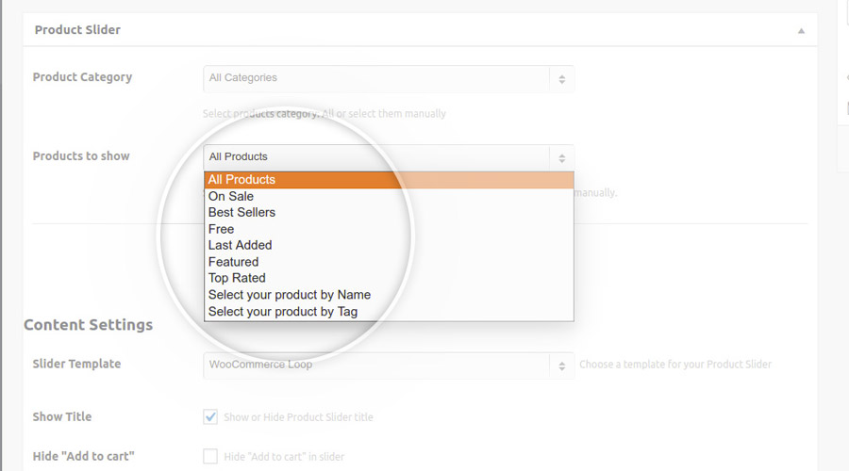The image size is (849, 471).
Task: Click the 'Hide "Add to cart" in slider' label
Action: (x=284, y=457)
